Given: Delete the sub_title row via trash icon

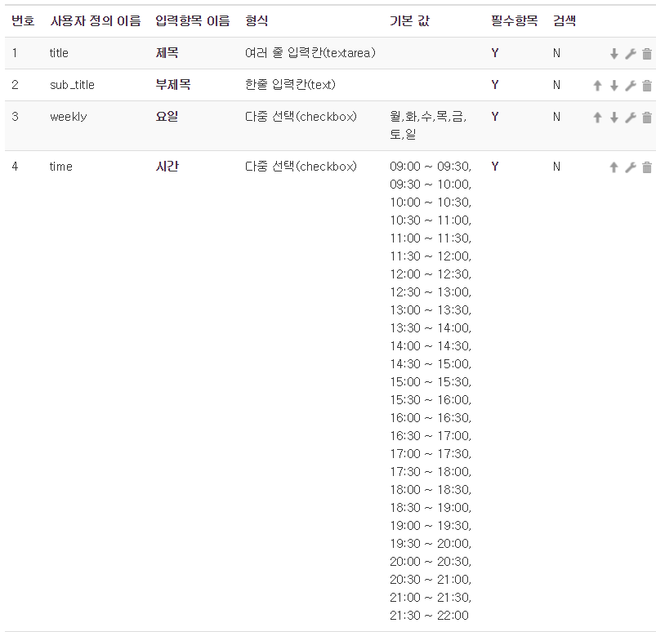Looking at the screenshot, I should (647, 86).
